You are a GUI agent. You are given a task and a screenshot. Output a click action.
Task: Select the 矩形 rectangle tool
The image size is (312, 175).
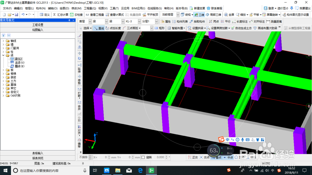159,28
